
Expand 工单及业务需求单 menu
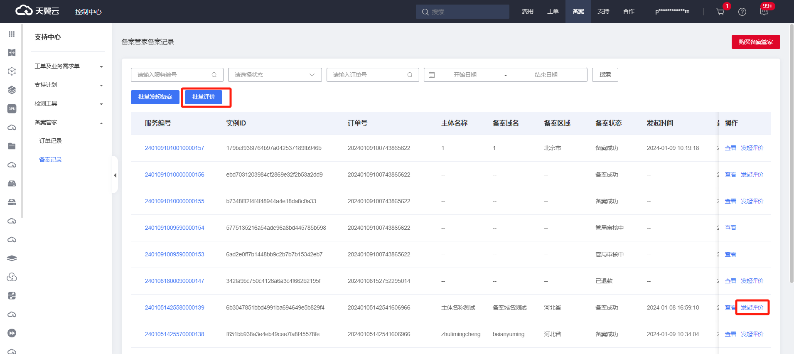point(69,66)
